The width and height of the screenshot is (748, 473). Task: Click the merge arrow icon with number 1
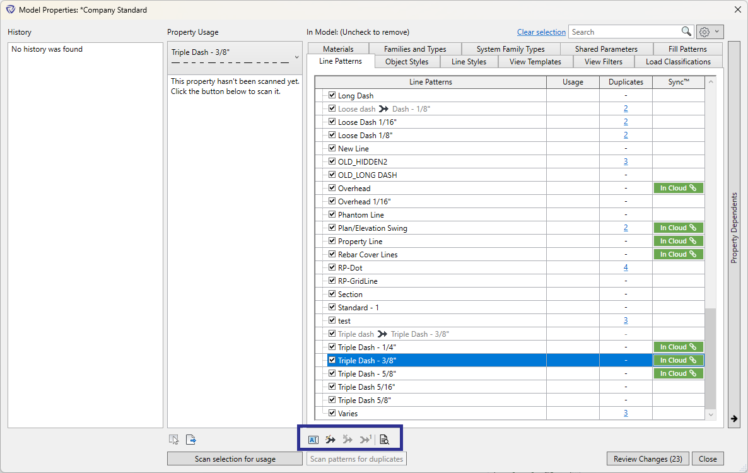[x=365, y=439]
